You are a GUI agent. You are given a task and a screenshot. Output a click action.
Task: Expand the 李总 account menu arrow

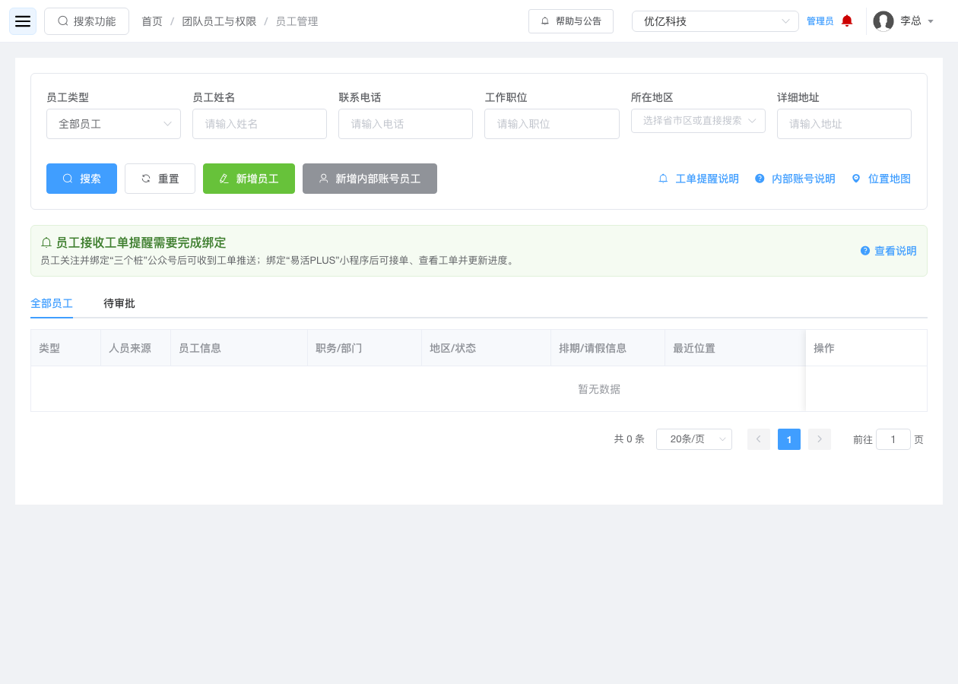(x=931, y=22)
